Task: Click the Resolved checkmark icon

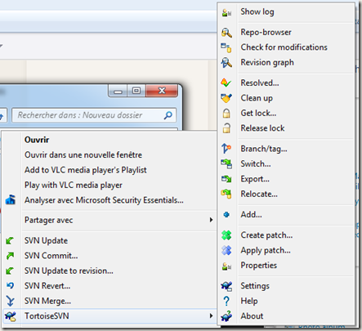Action: (226, 83)
